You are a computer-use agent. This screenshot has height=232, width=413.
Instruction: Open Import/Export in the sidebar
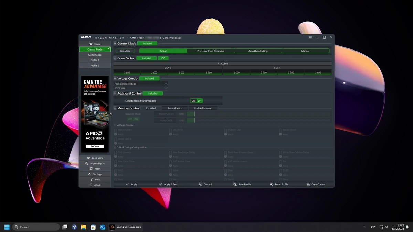point(95,163)
